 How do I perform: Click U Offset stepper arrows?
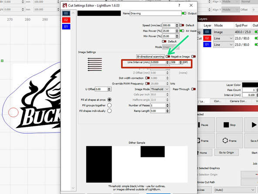coord(109,89)
